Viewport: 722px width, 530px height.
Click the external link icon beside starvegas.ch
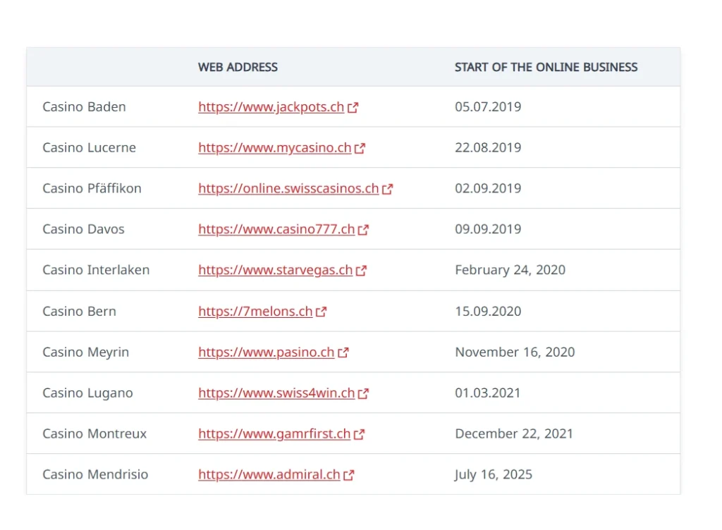click(x=360, y=270)
